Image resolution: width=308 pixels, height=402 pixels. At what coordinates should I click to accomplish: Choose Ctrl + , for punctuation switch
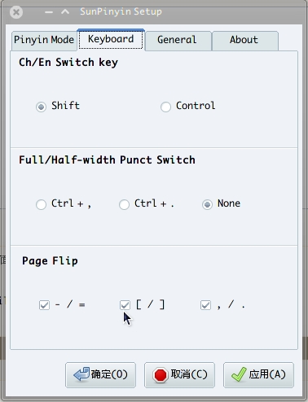point(41,204)
